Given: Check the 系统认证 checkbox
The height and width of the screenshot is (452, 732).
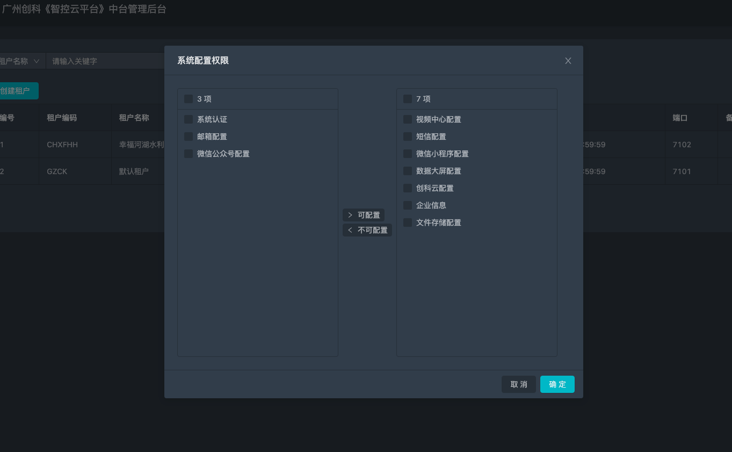Looking at the screenshot, I should pyautogui.click(x=189, y=119).
